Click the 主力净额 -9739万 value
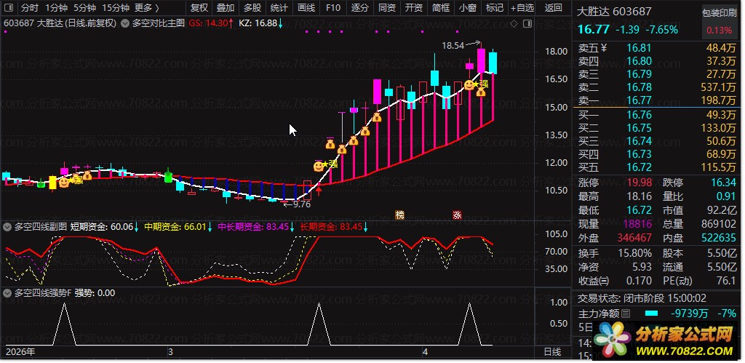This screenshot has height=363, width=745. pyautogui.click(x=690, y=314)
